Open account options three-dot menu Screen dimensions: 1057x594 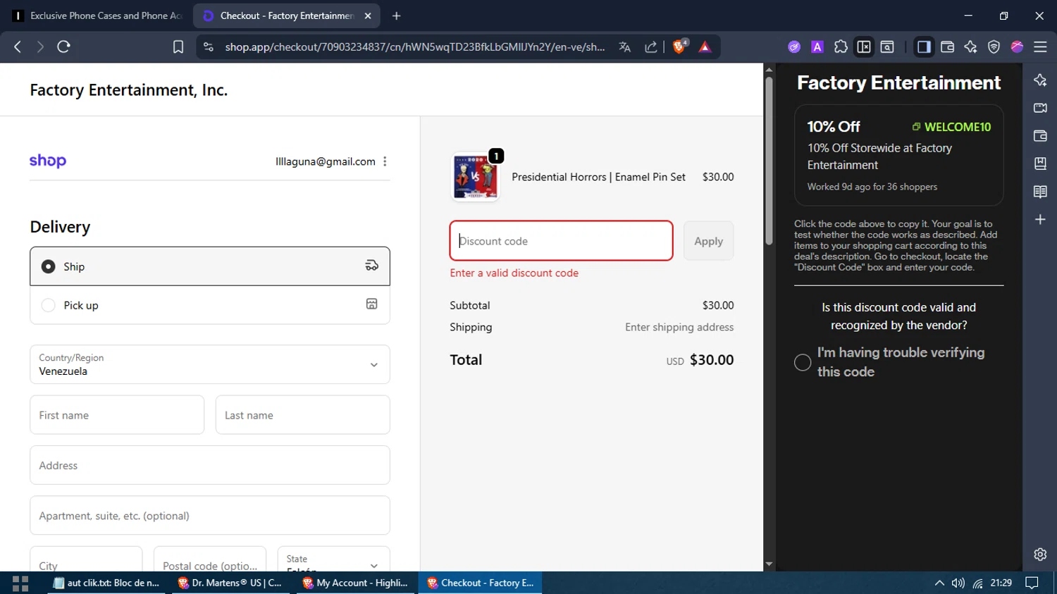tap(385, 161)
